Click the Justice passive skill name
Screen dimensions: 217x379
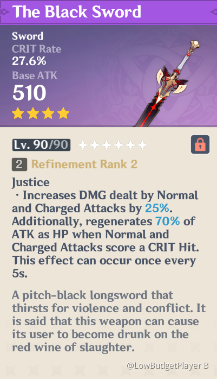click(31, 182)
